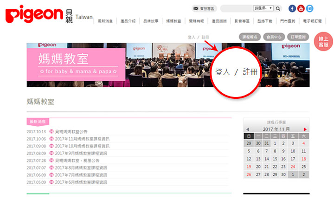Go to next month in calendar

coord(305,129)
